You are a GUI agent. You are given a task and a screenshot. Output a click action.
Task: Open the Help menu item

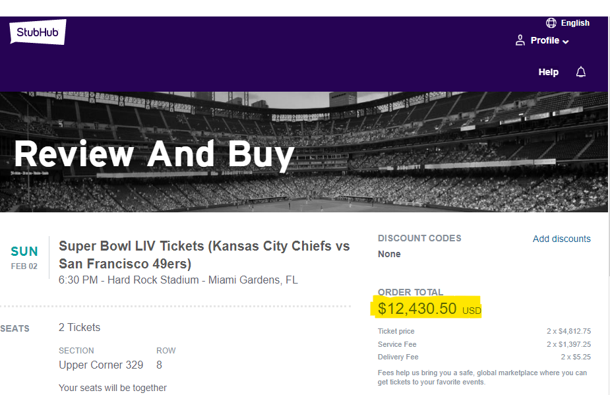[548, 72]
